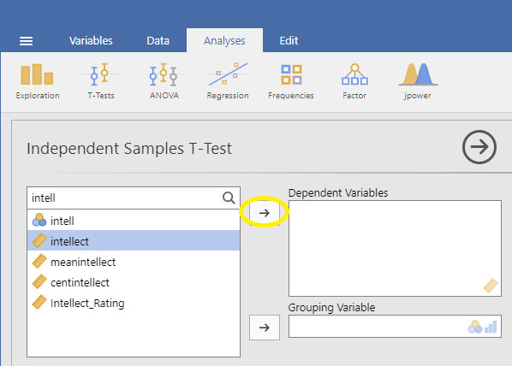The height and width of the screenshot is (366, 512).
Task: Open the Exploration analysis menu
Action: [x=38, y=81]
